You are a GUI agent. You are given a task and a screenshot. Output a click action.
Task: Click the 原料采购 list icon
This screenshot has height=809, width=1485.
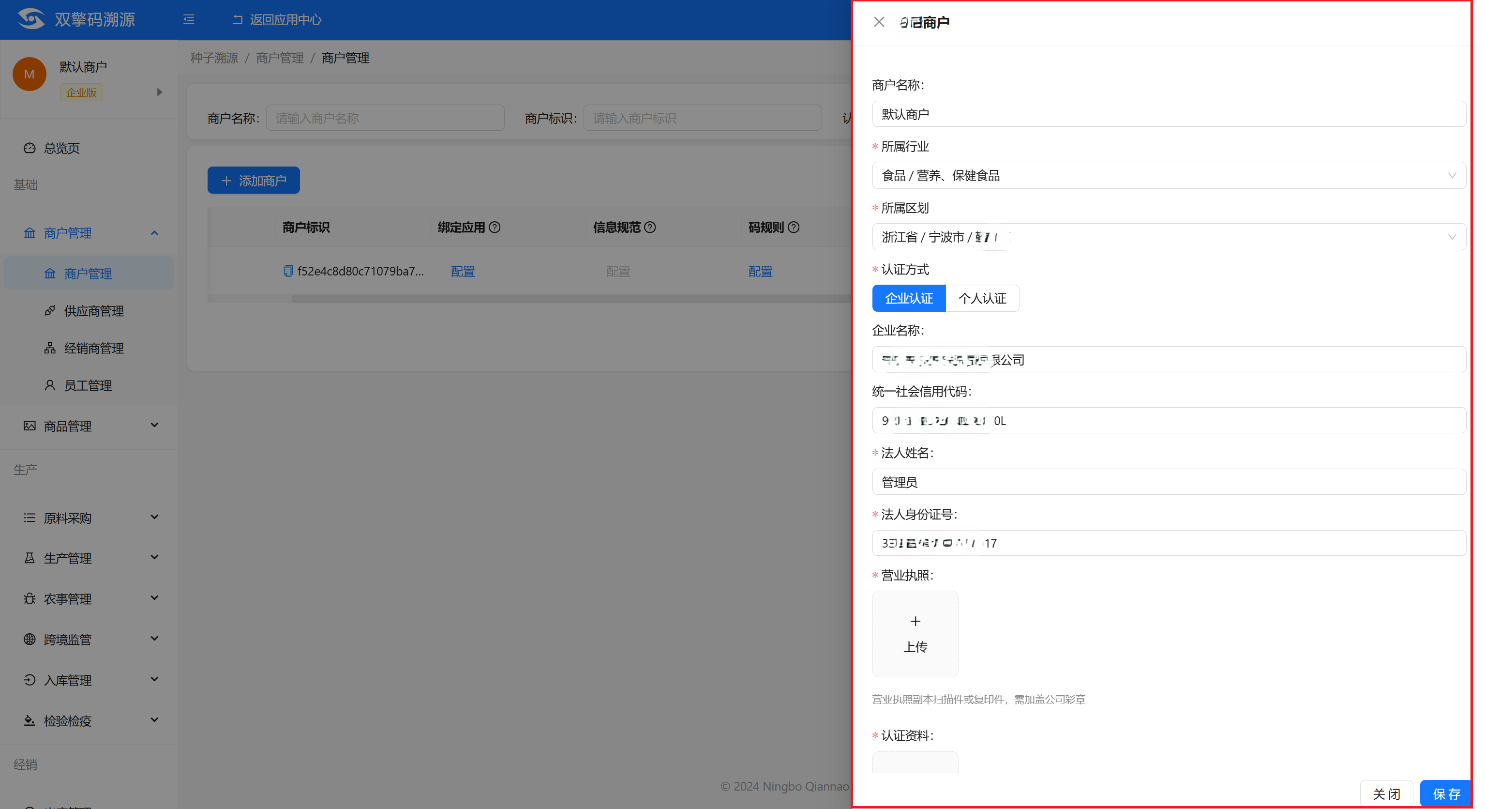30,518
